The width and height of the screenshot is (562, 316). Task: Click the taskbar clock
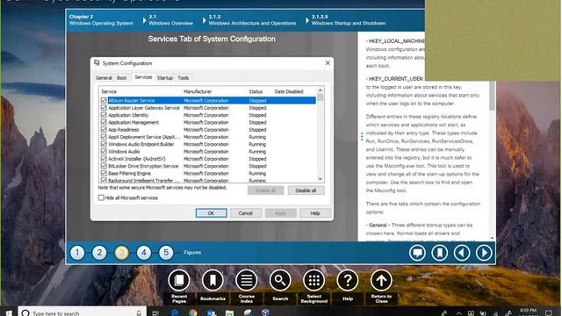tap(528, 312)
